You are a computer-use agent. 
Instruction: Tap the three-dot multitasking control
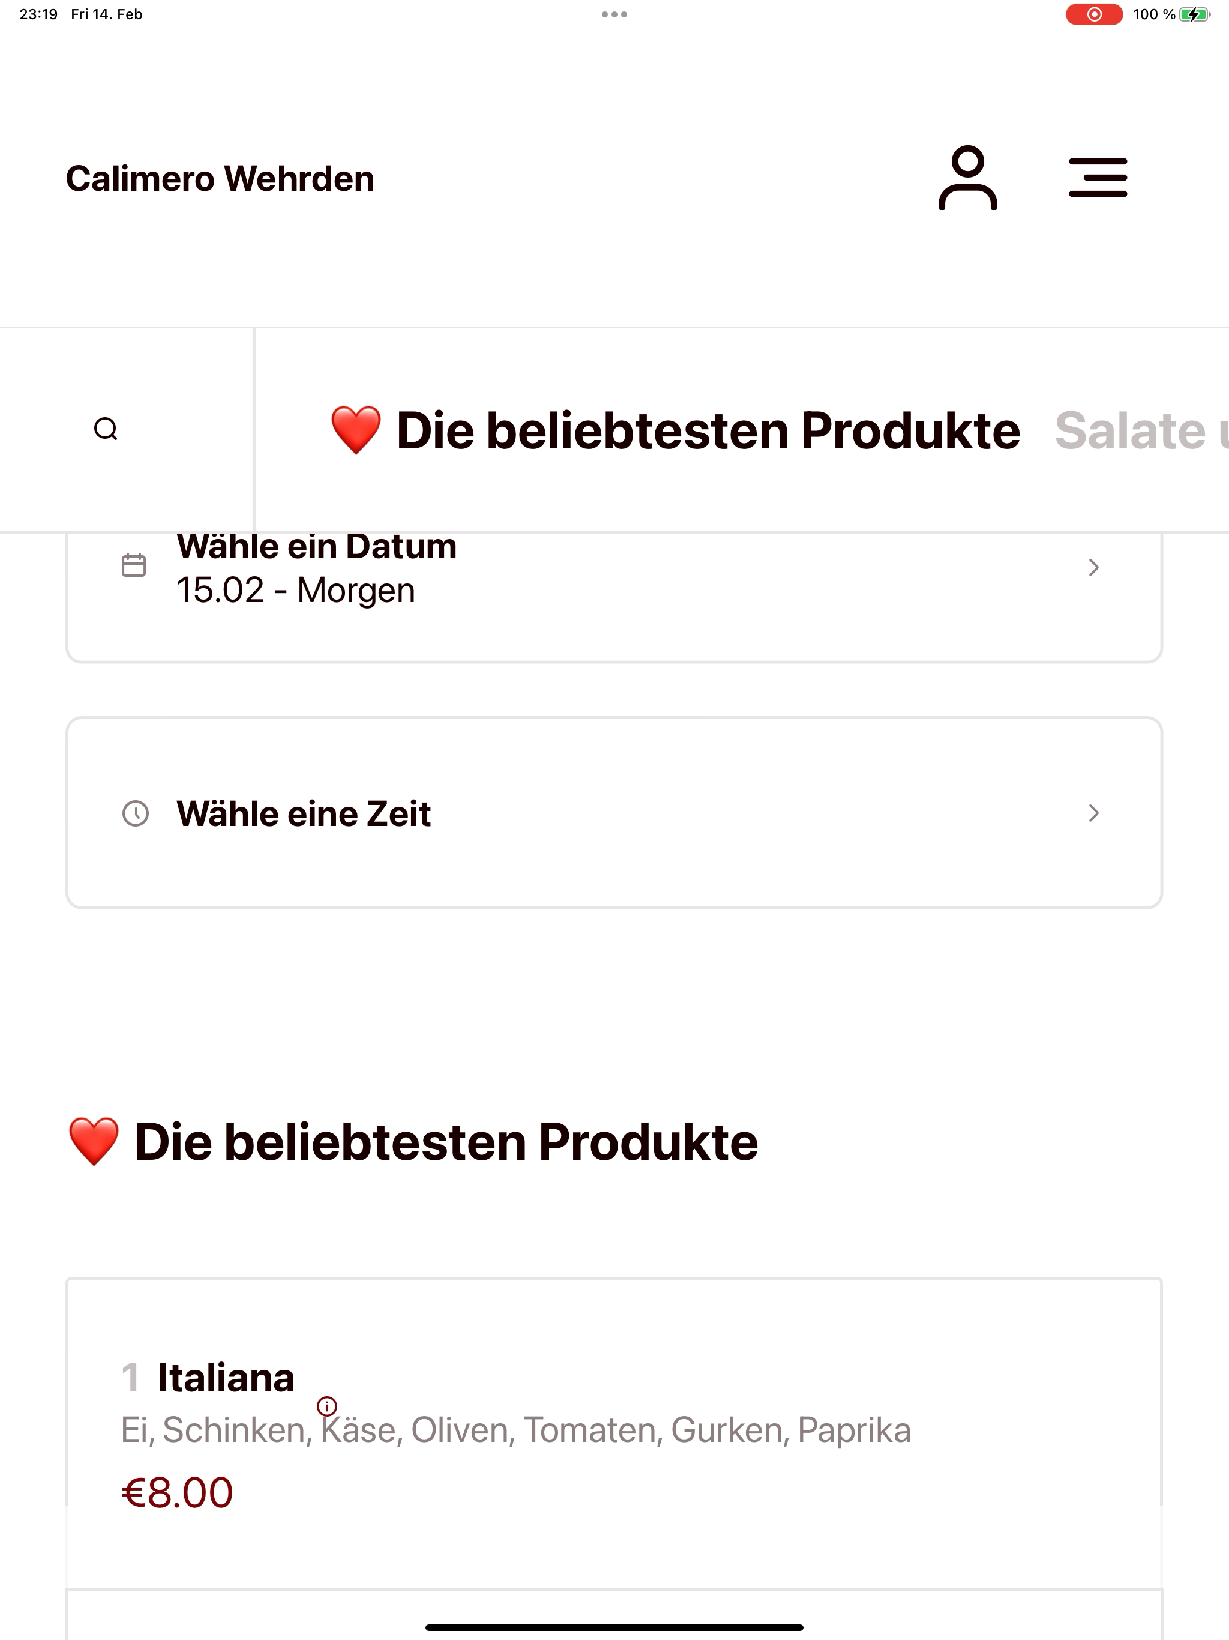click(614, 14)
